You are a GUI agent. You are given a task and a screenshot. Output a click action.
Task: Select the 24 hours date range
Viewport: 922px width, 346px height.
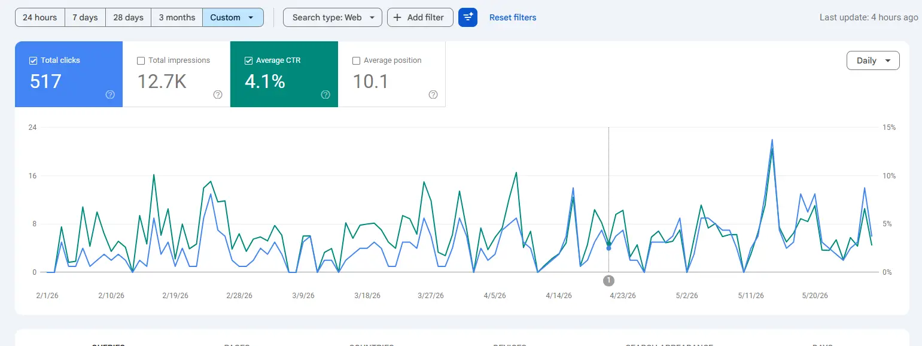tap(40, 17)
